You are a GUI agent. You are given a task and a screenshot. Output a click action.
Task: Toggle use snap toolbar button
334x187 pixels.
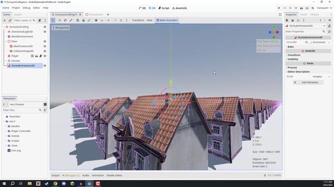[x=102, y=20]
